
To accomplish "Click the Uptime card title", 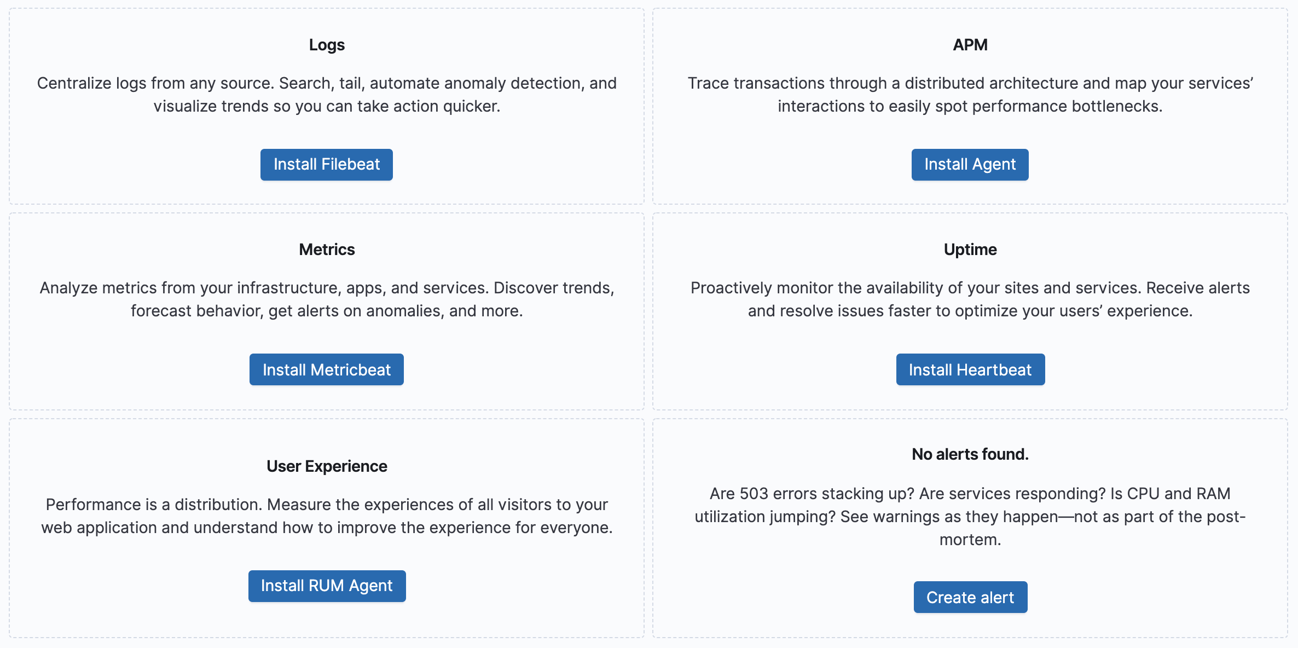I will click(x=970, y=250).
